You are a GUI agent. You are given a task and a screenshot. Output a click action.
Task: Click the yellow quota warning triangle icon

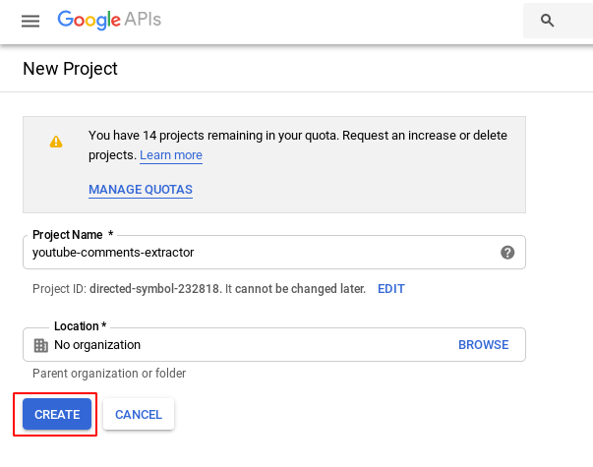56,142
